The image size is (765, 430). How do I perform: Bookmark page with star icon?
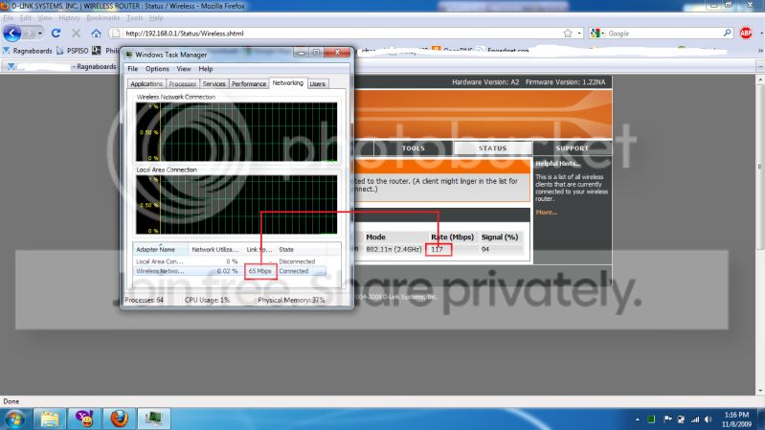(568, 34)
